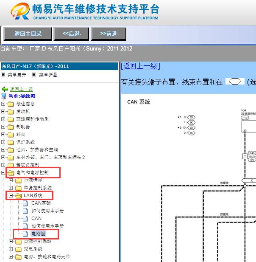This screenshot has height=262, width=256.
Task: Open the [返回上一级] link in content pane
Action: pyautogui.click(x=140, y=66)
